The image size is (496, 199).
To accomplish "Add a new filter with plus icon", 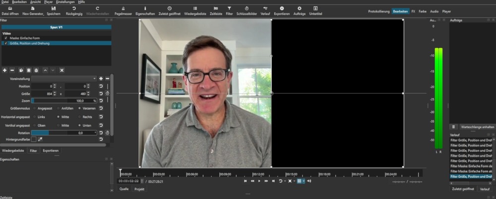I will [x=4, y=70].
